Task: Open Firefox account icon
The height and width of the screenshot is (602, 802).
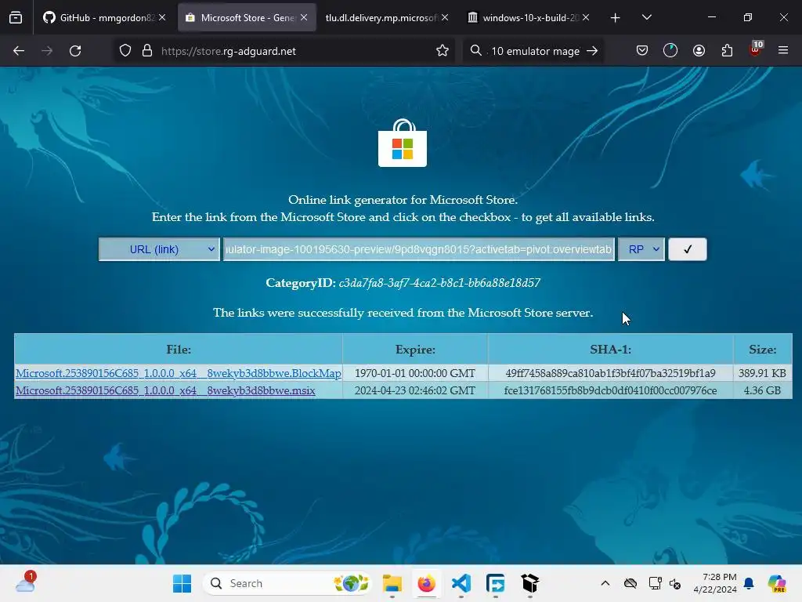Action: coord(699,51)
